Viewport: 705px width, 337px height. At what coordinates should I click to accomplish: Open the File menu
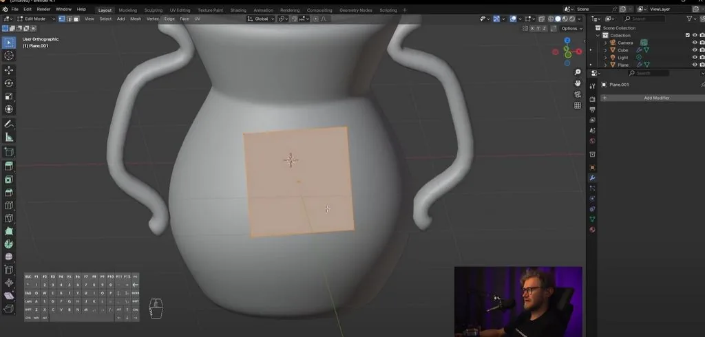point(15,10)
